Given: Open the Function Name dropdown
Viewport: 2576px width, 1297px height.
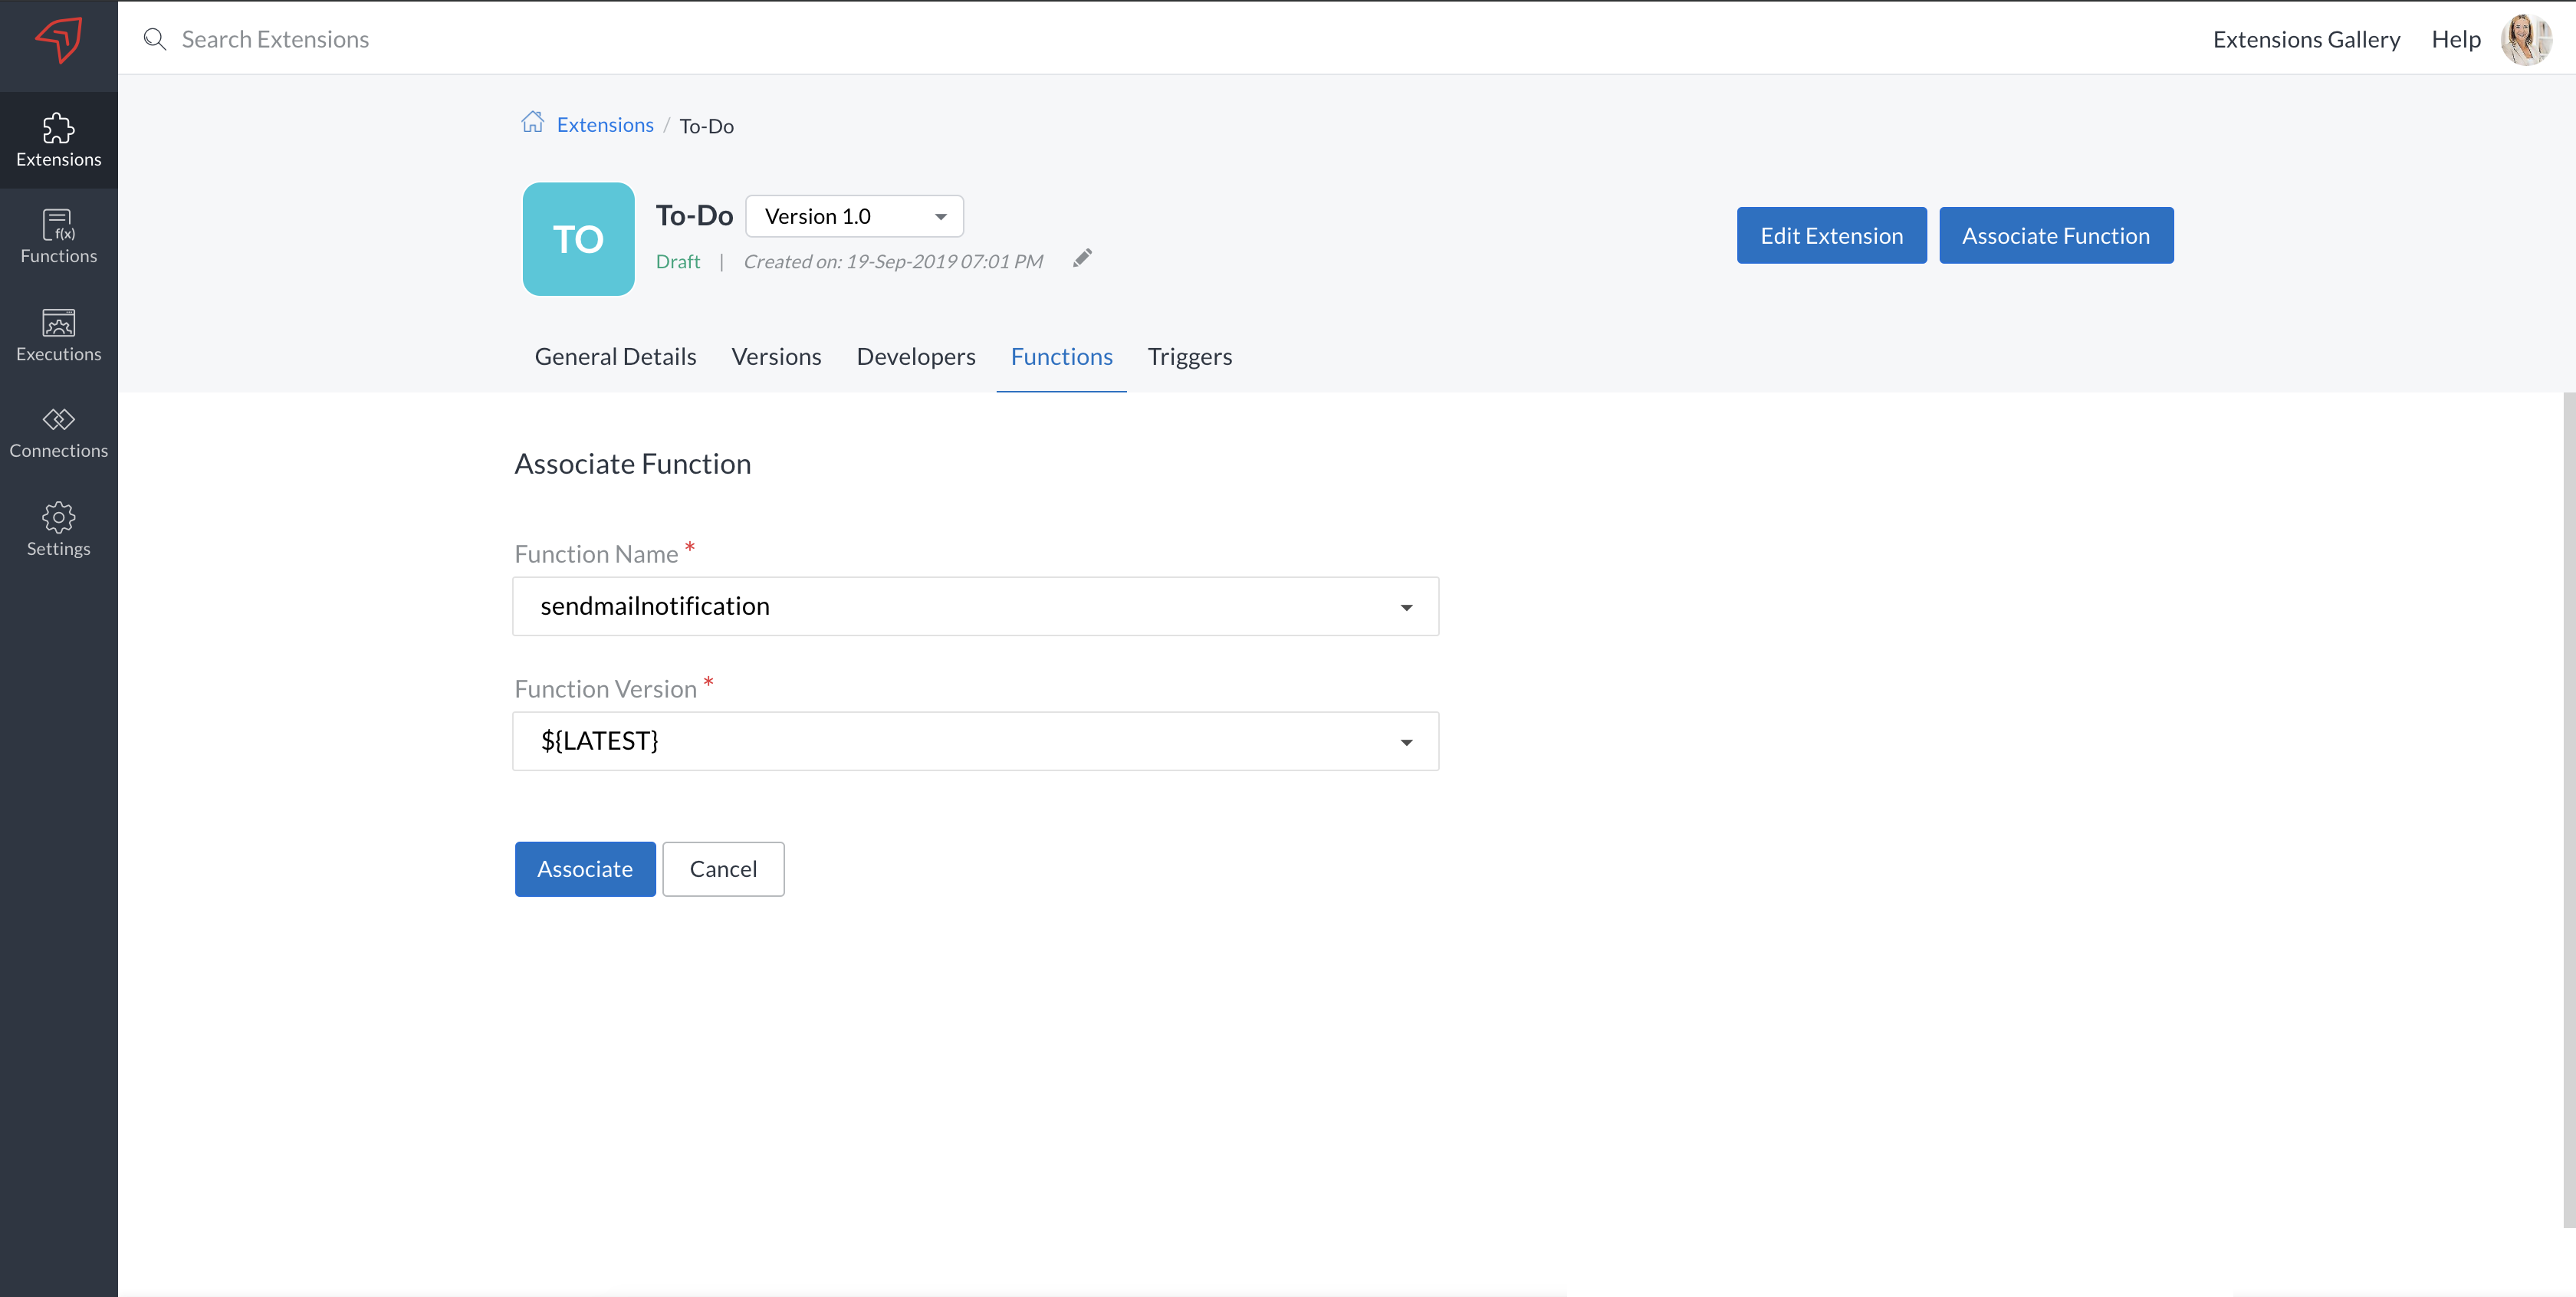Looking at the screenshot, I should (x=975, y=606).
